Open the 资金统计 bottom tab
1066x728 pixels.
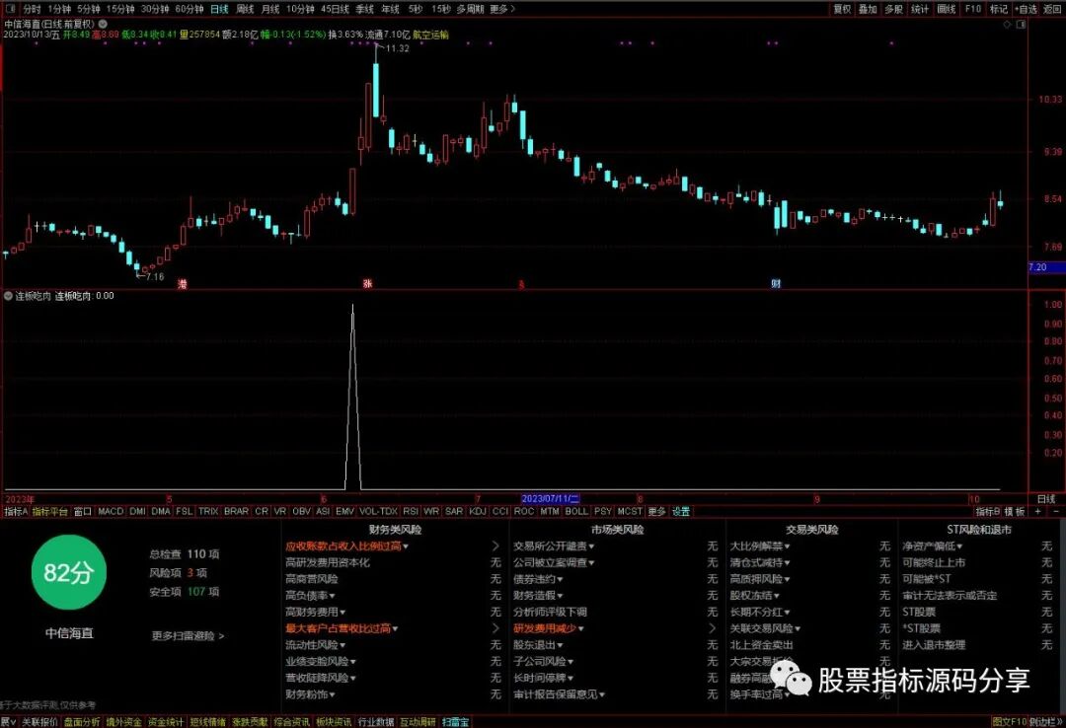(x=165, y=722)
